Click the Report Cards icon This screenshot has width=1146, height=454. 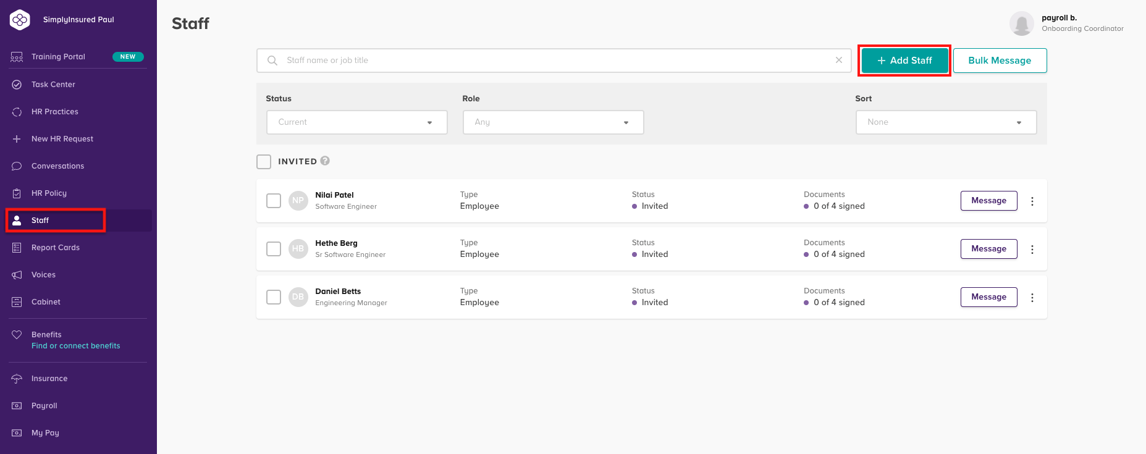point(17,248)
